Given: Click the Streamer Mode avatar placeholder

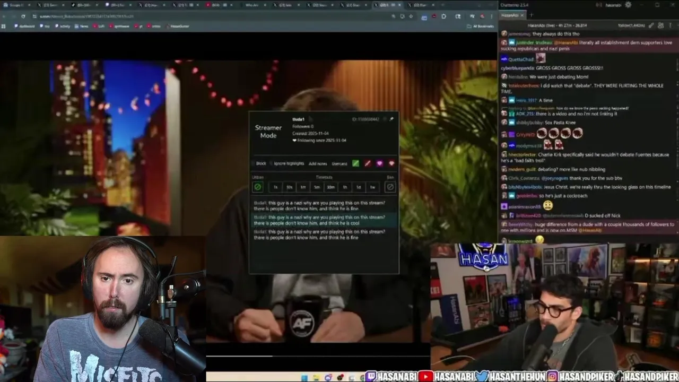Looking at the screenshot, I should tap(268, 132).
